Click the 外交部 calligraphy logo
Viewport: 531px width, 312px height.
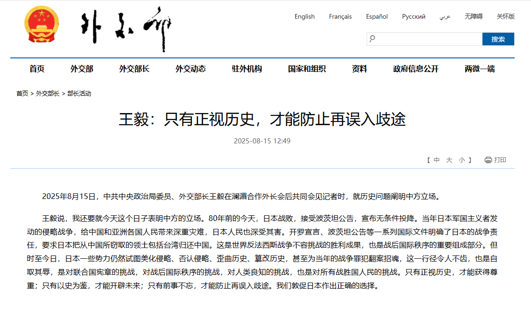pyautogui.click(x=126, y=28)
